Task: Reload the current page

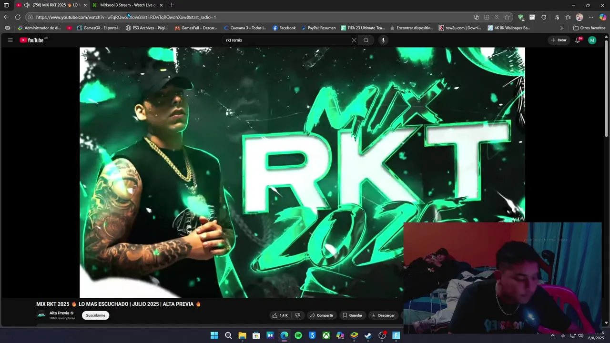Action: [18, 17]
